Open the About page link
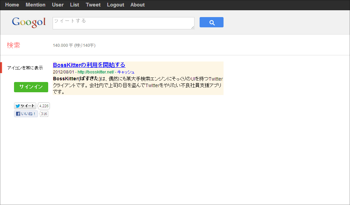This screenshot has height=205, width=350. [137, 5]
